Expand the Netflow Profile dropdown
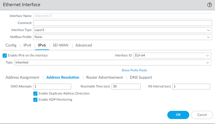The image size is (215, 124). click(122, 37)
